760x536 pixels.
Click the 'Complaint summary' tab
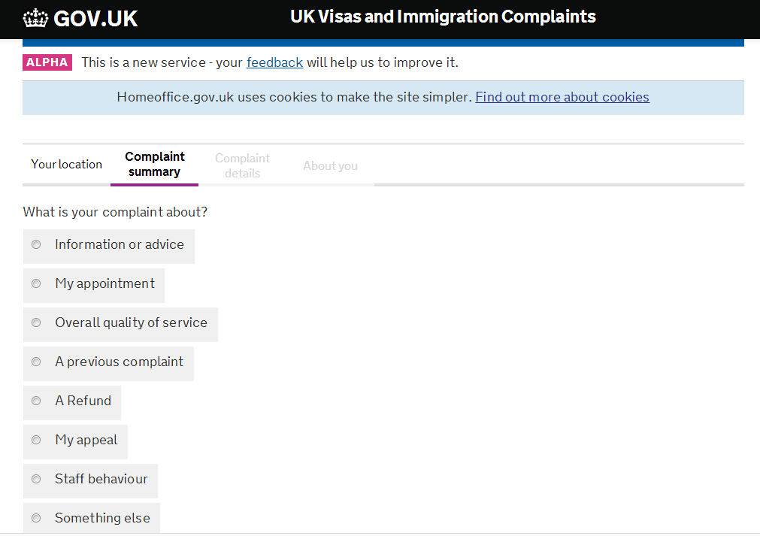coord(154,165)
